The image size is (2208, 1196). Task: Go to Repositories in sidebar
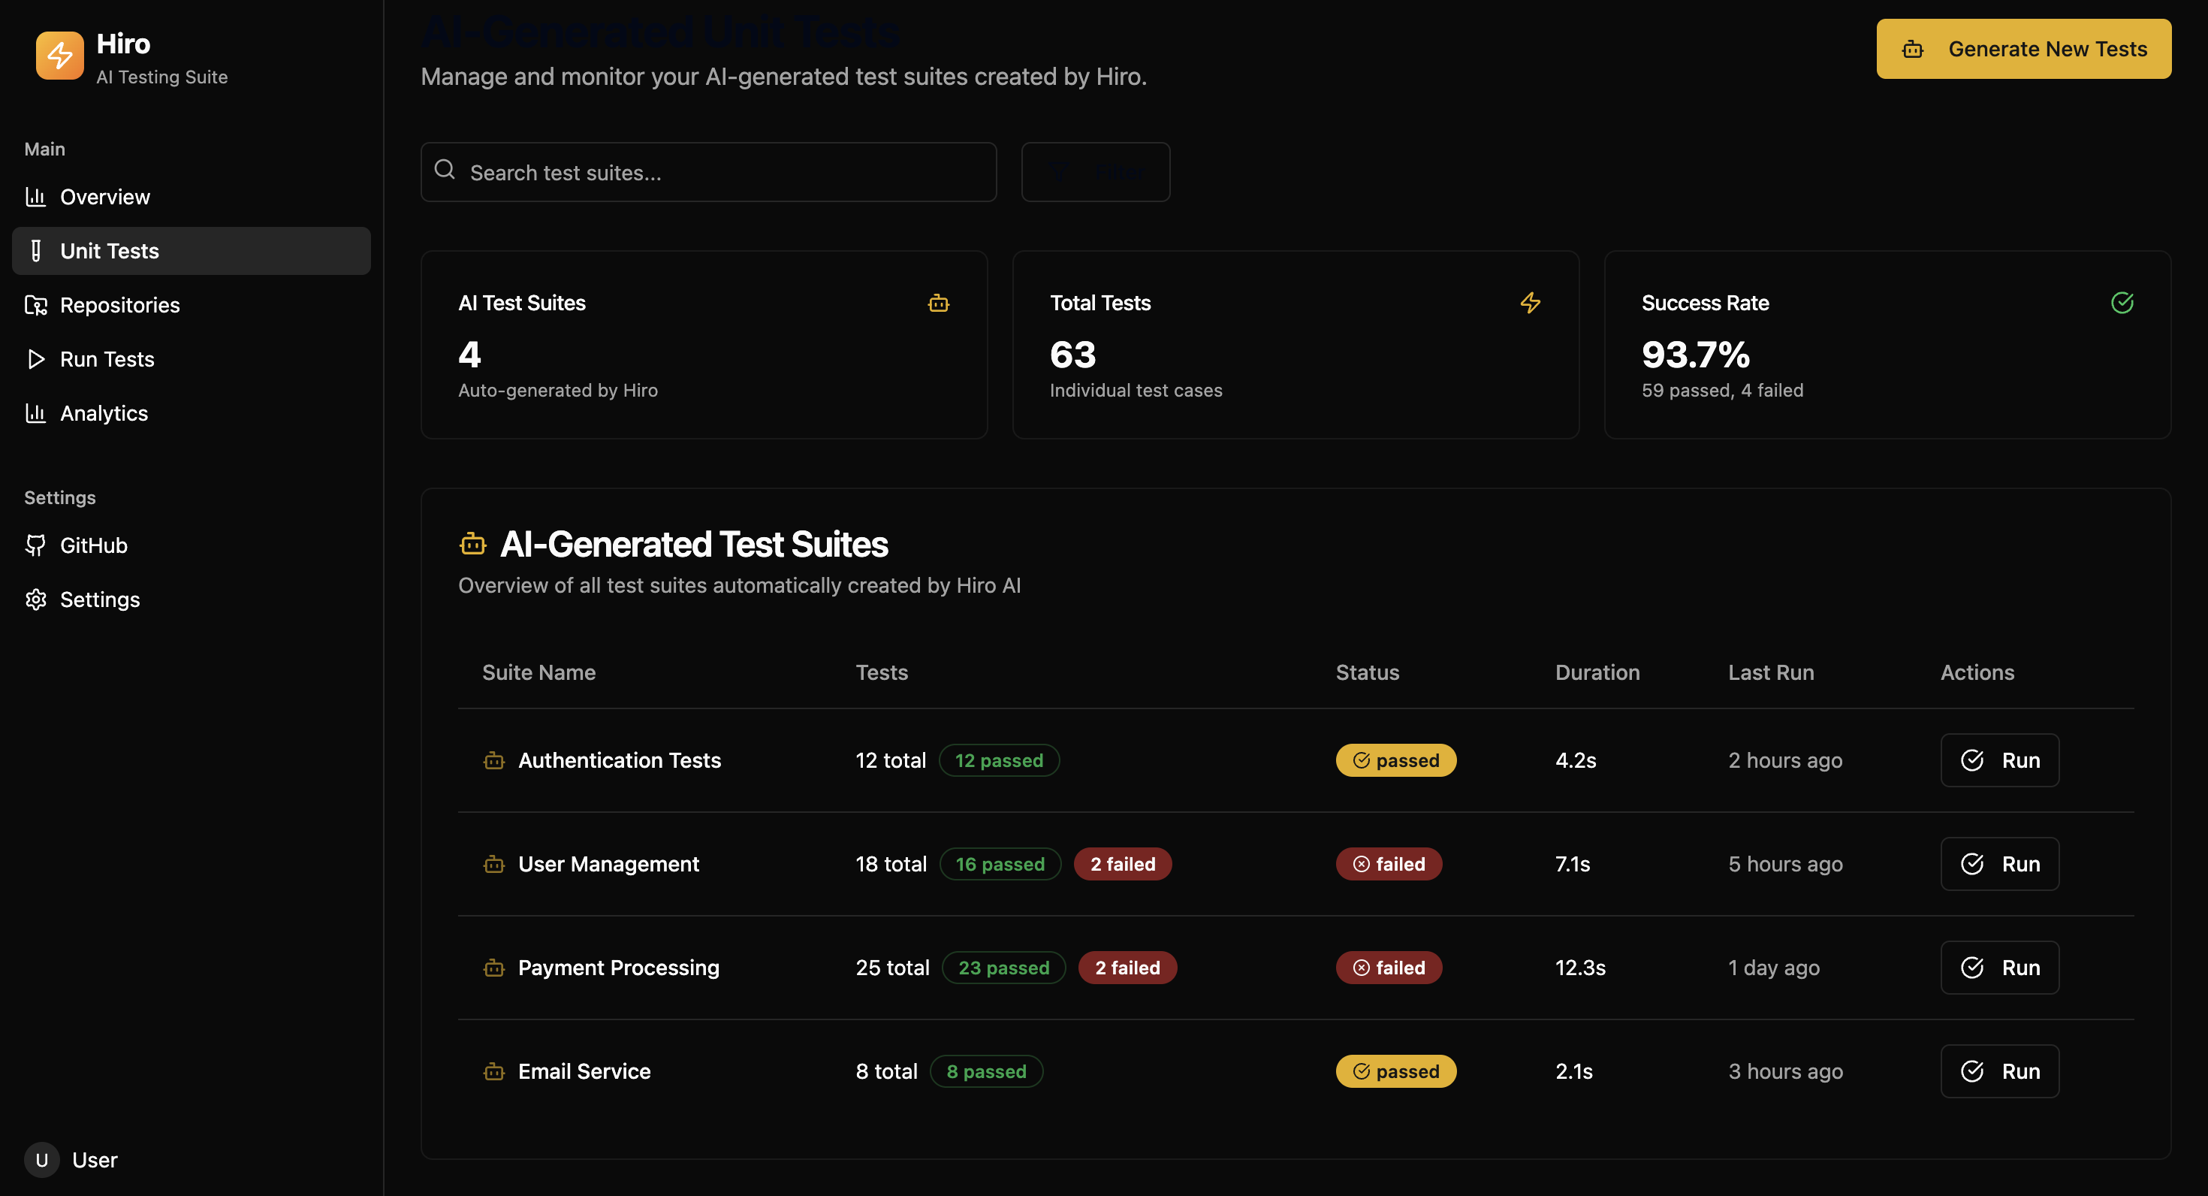tap(119, 305)
